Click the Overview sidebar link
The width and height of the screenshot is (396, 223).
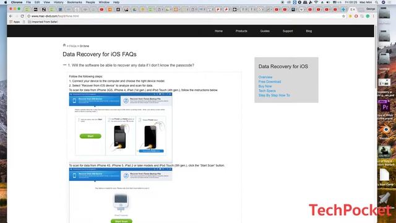pos(265,77)
